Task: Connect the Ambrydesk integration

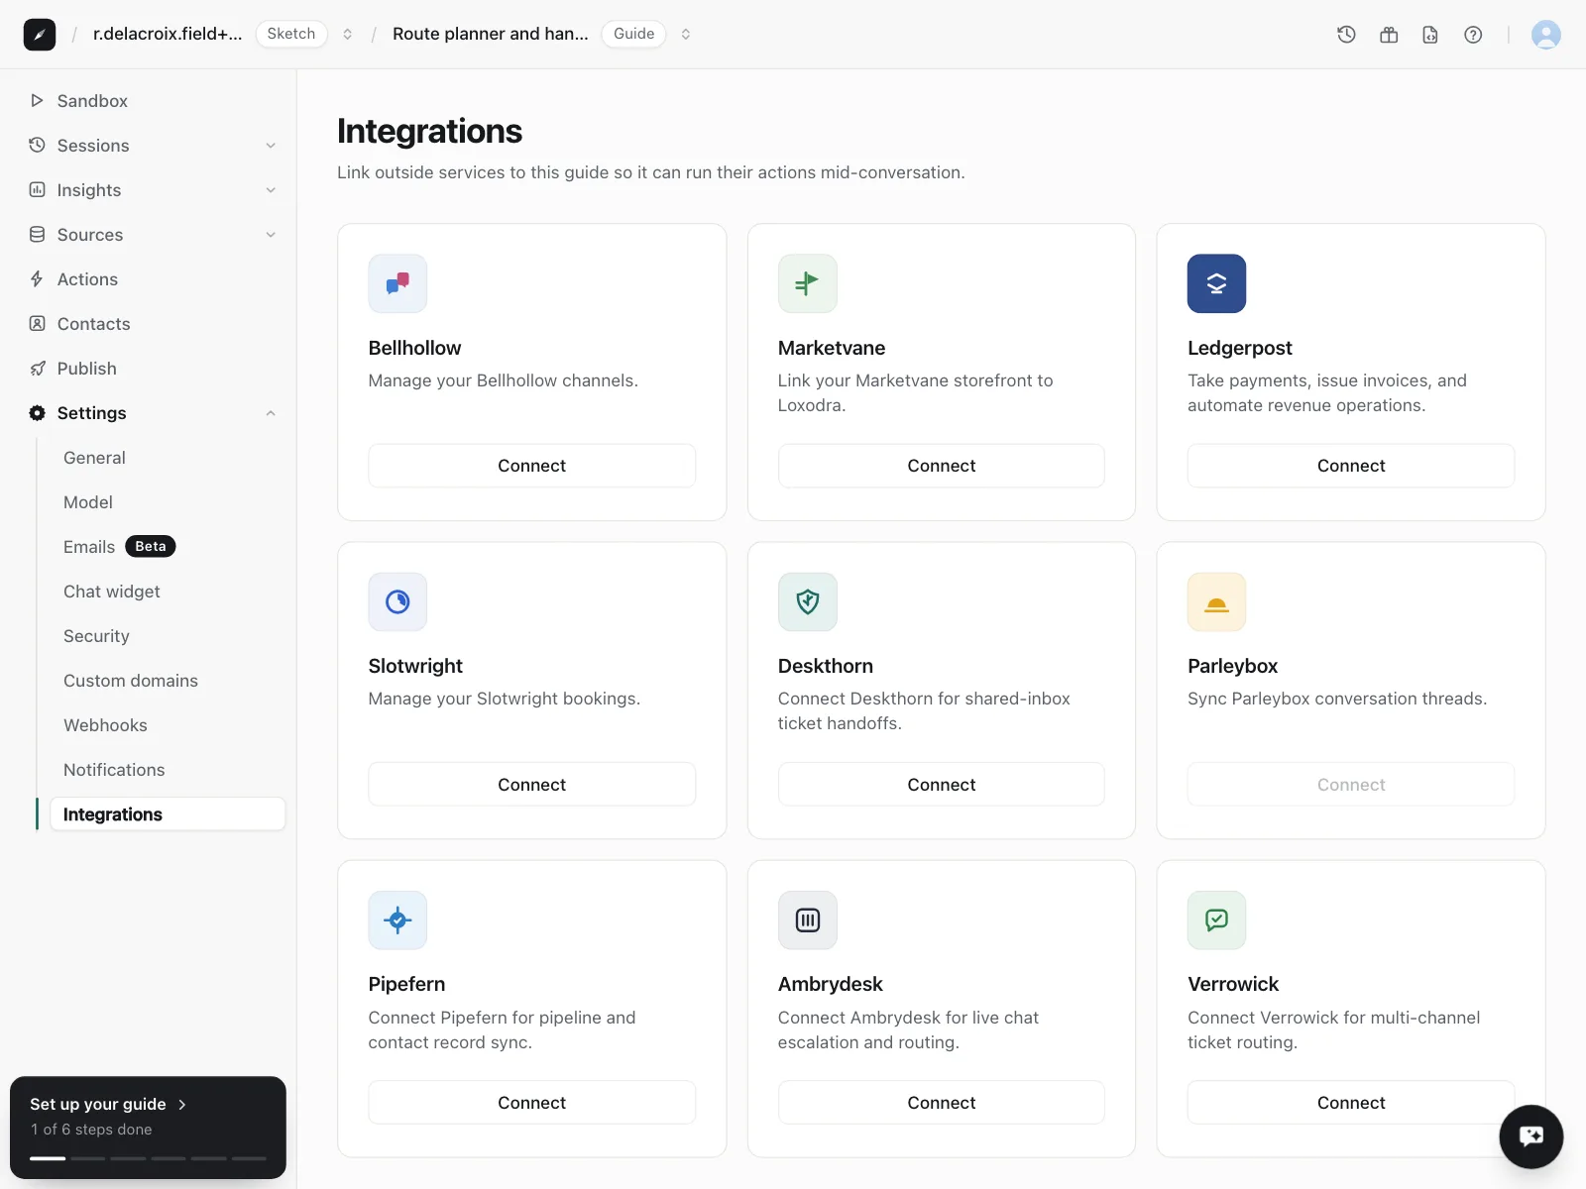Action: point(941,1103)
